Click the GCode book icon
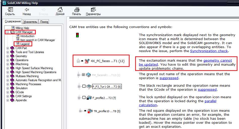The height and width of the screenshot is (129, 239). (12, 92)
